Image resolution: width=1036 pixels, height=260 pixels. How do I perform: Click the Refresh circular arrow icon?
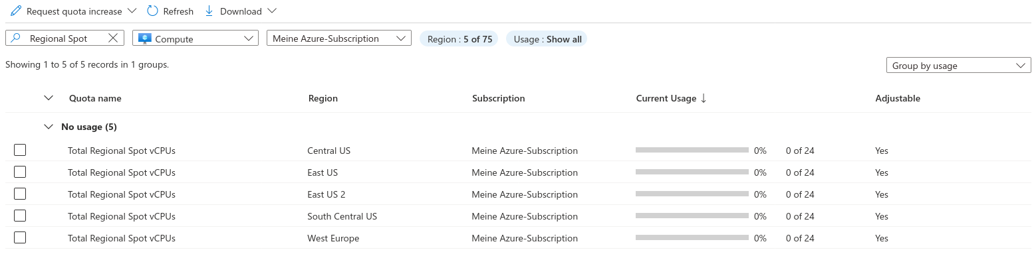click(x=152, y=11)
